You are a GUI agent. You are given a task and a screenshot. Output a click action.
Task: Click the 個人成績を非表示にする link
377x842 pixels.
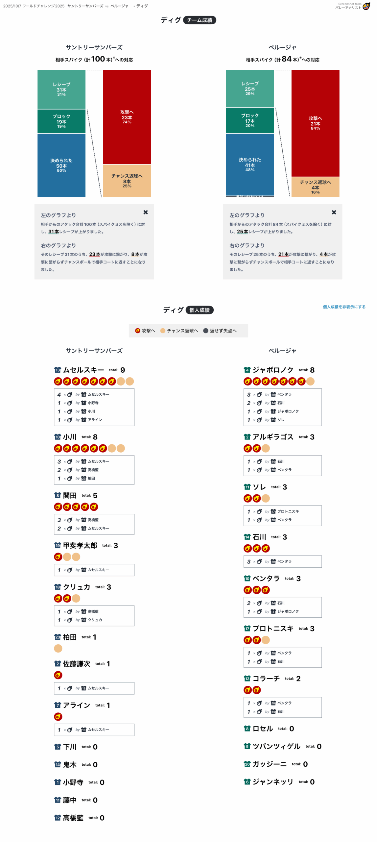344,307
